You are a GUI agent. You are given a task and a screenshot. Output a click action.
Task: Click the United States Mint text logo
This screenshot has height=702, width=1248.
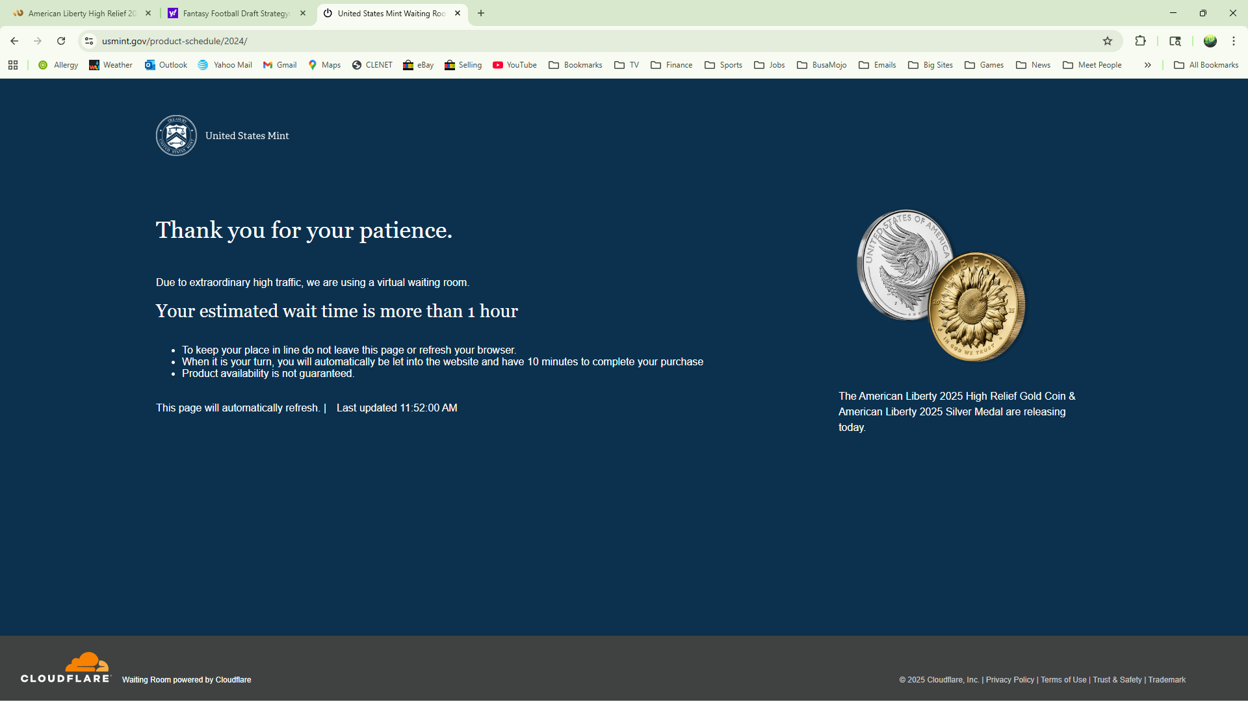pos(247,136)
